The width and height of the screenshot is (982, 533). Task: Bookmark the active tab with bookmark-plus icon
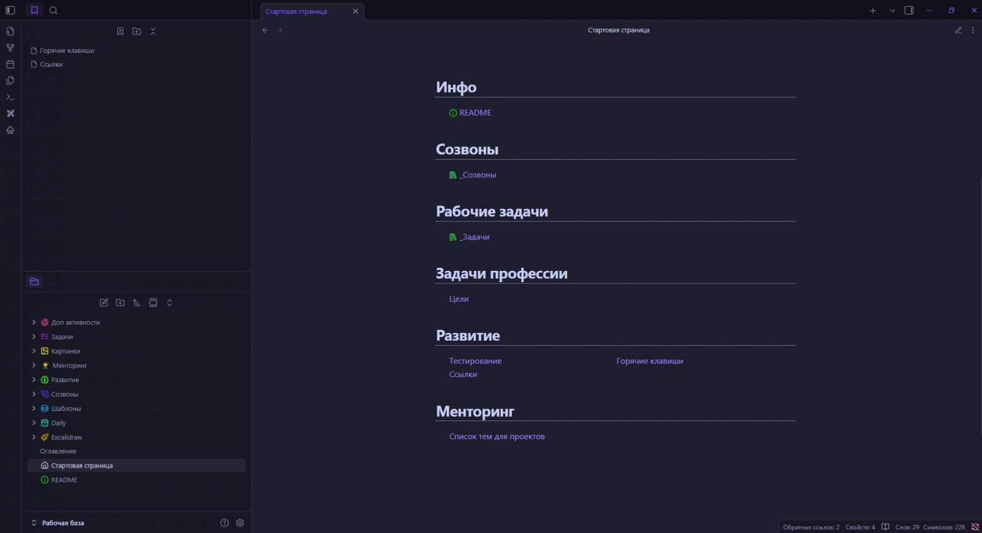(120, 31)
